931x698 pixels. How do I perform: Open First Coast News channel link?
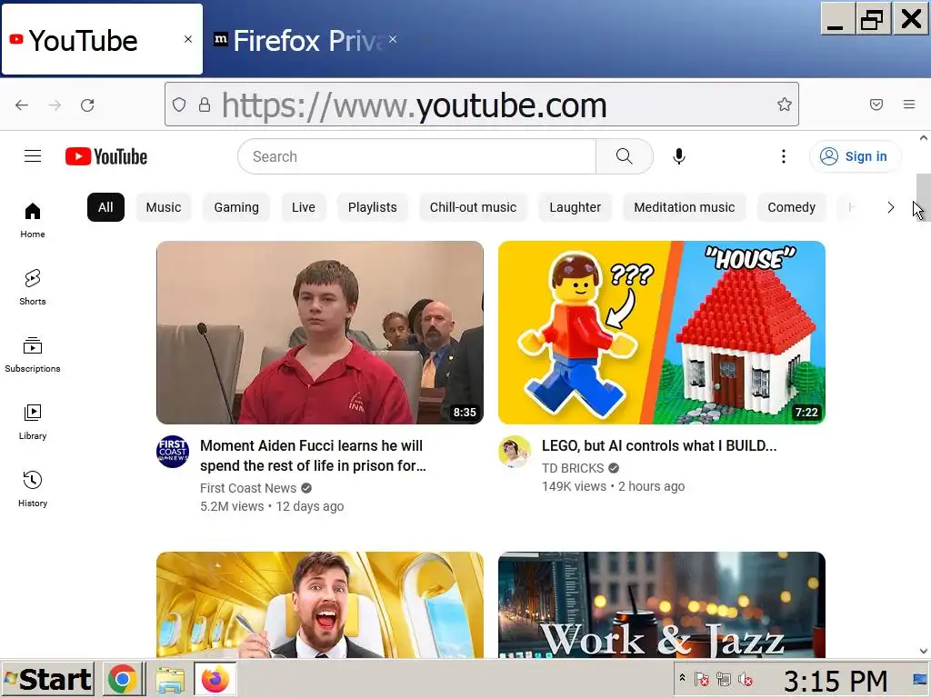pyautogui.click(x=248, y=488)
